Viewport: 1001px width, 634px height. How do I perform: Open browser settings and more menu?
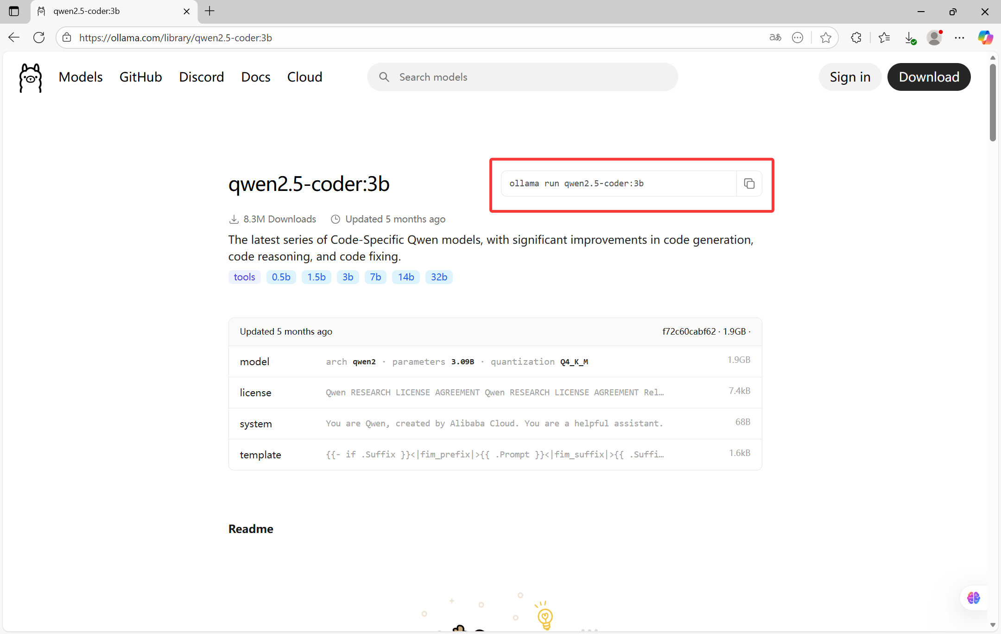[x=960, y=38]
